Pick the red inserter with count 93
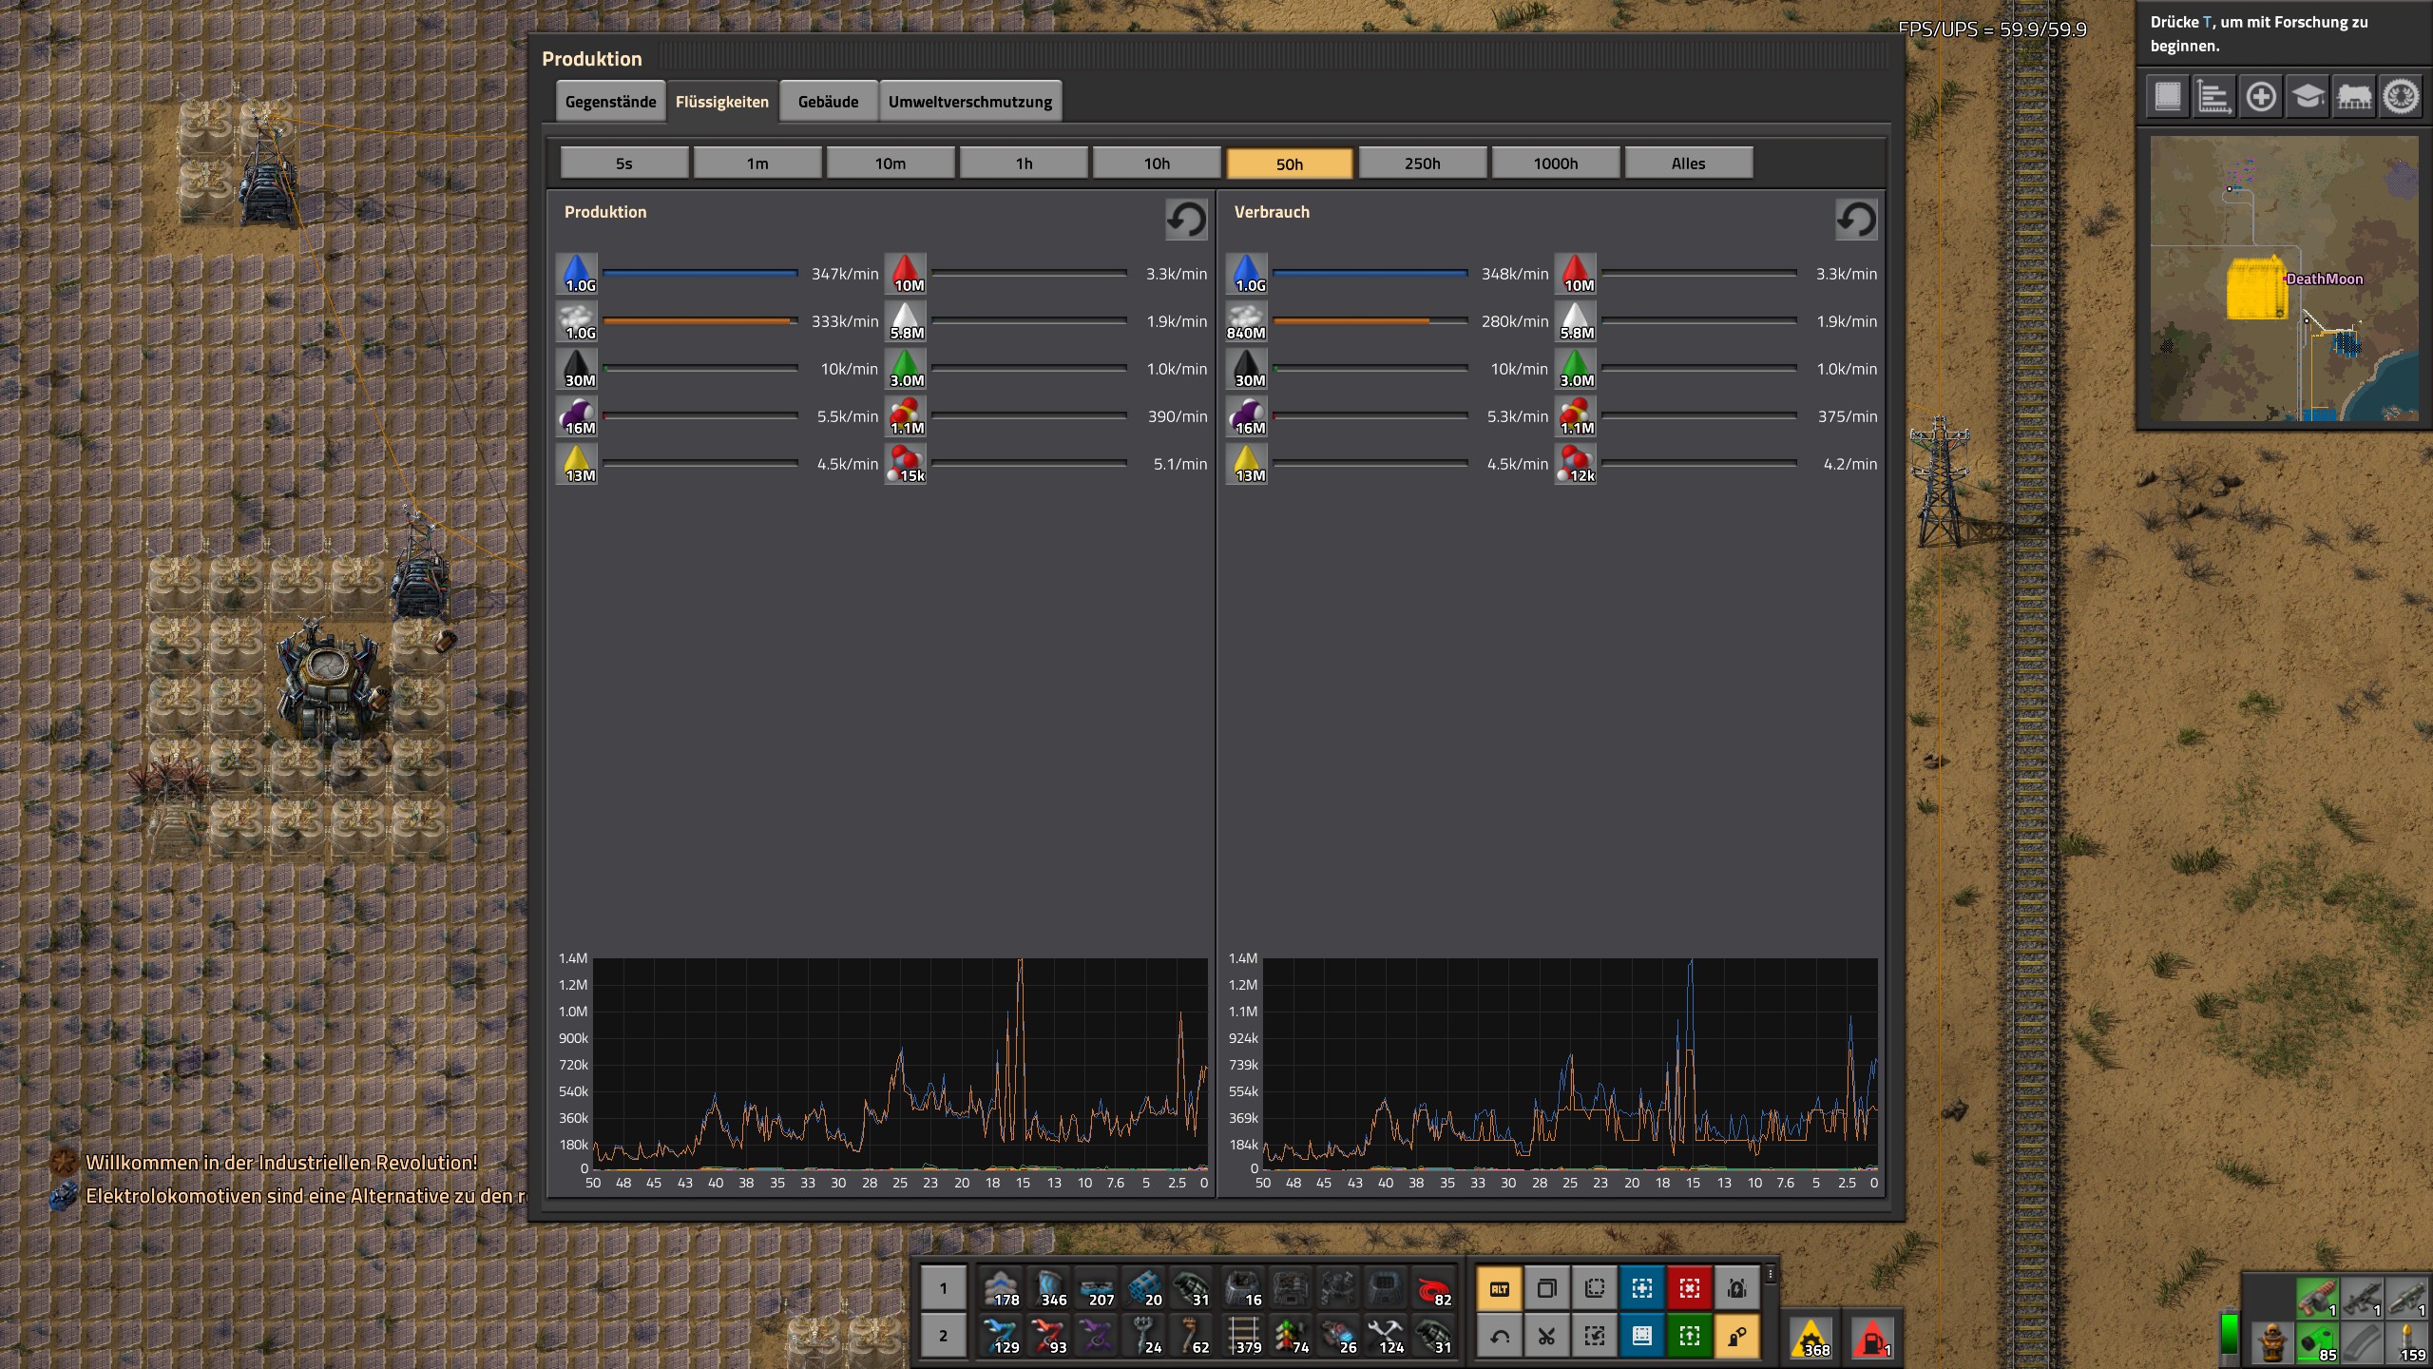Viewport: 2433px width, 1369px height. pos(1049,1335)
